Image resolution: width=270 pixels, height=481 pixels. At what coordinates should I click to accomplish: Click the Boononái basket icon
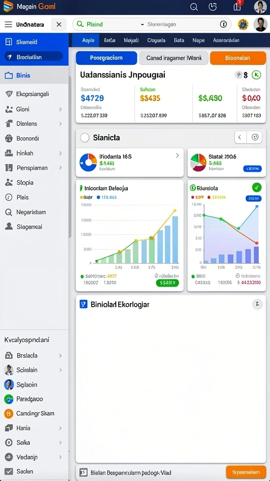click(9, 139)
